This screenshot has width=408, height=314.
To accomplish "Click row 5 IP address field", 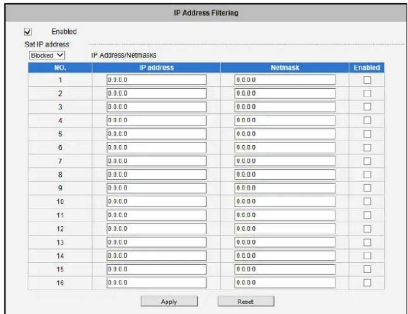I will click(x=157, y=134).
